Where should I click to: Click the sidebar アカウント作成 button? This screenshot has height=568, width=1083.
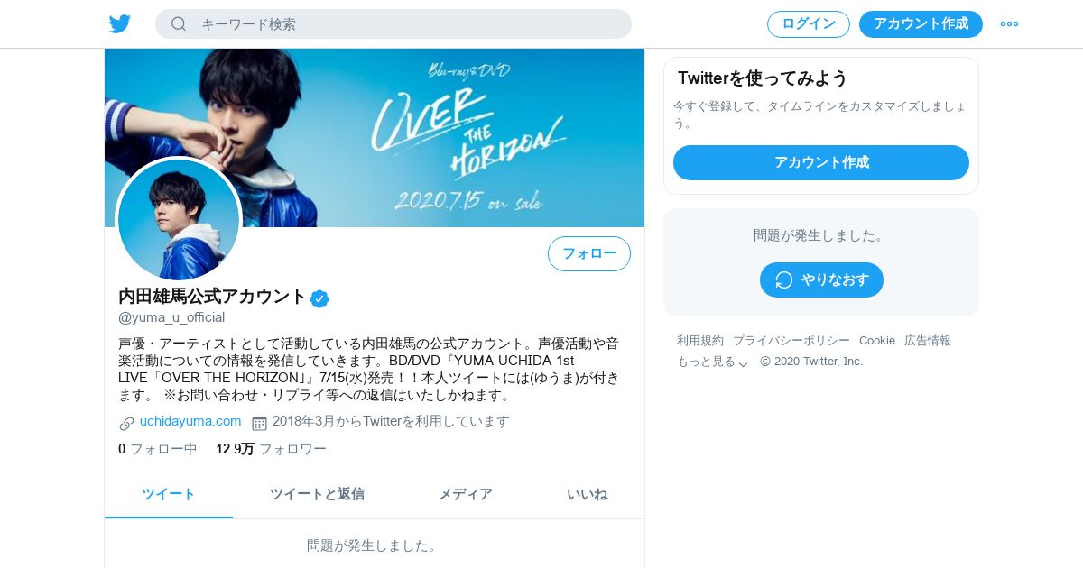(x=821, y=162)
